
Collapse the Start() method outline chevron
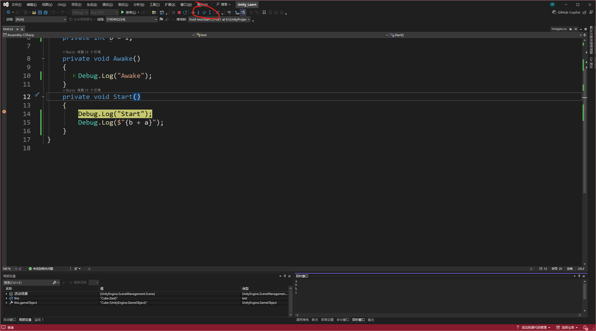point(43,97)
